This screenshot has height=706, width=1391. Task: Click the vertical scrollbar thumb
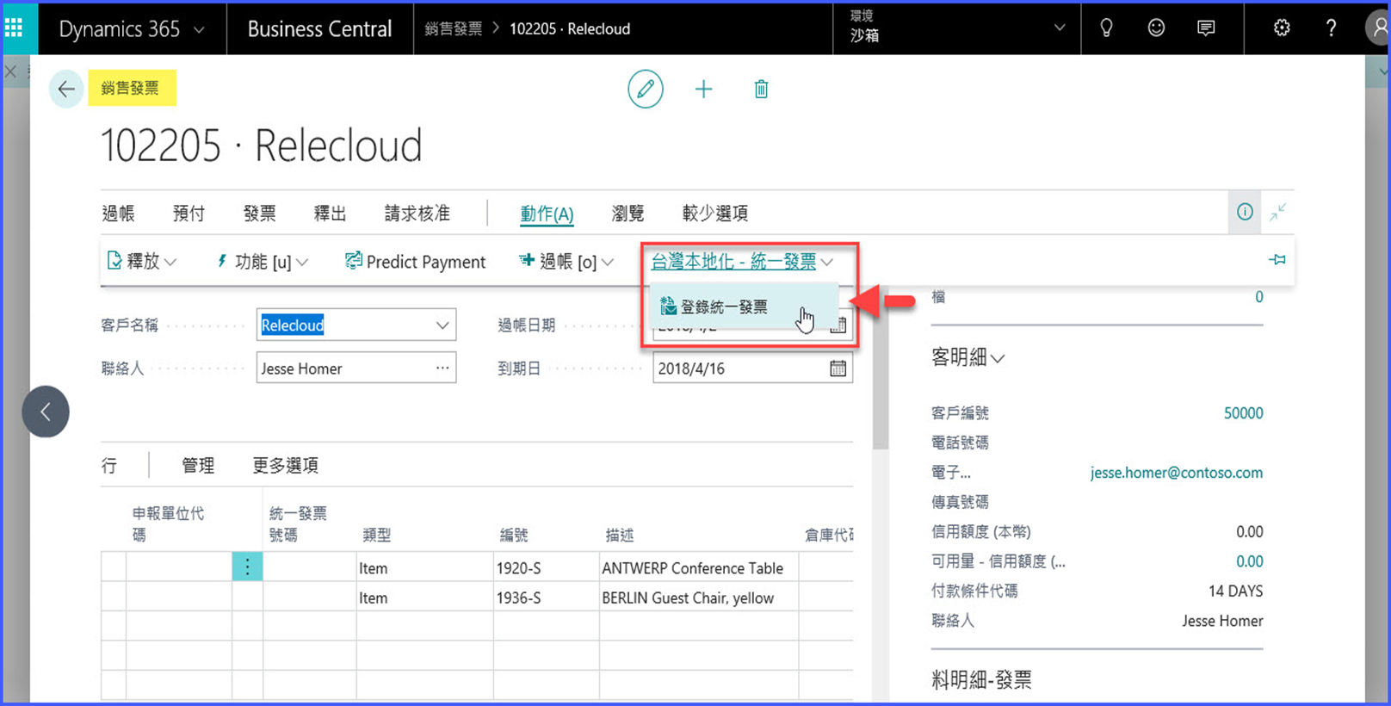[880, 368]
